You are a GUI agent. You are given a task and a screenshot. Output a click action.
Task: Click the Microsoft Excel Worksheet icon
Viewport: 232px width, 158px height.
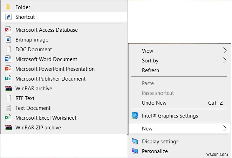point(8,118)
